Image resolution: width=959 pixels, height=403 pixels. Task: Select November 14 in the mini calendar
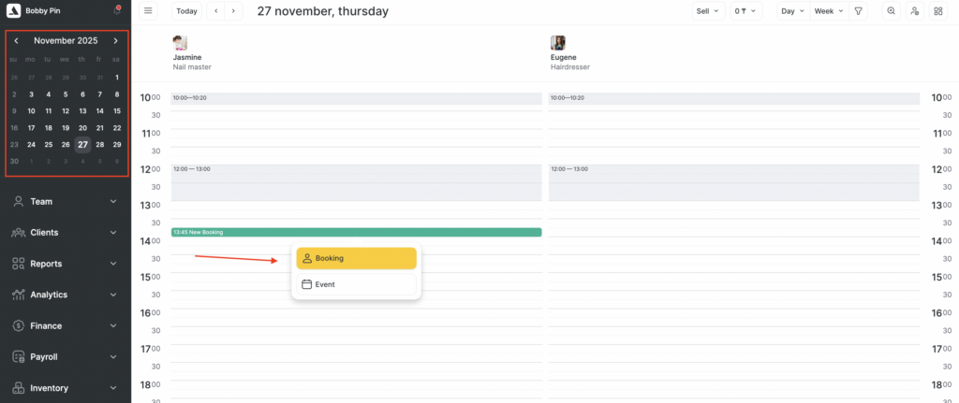(x=99, y=110)
